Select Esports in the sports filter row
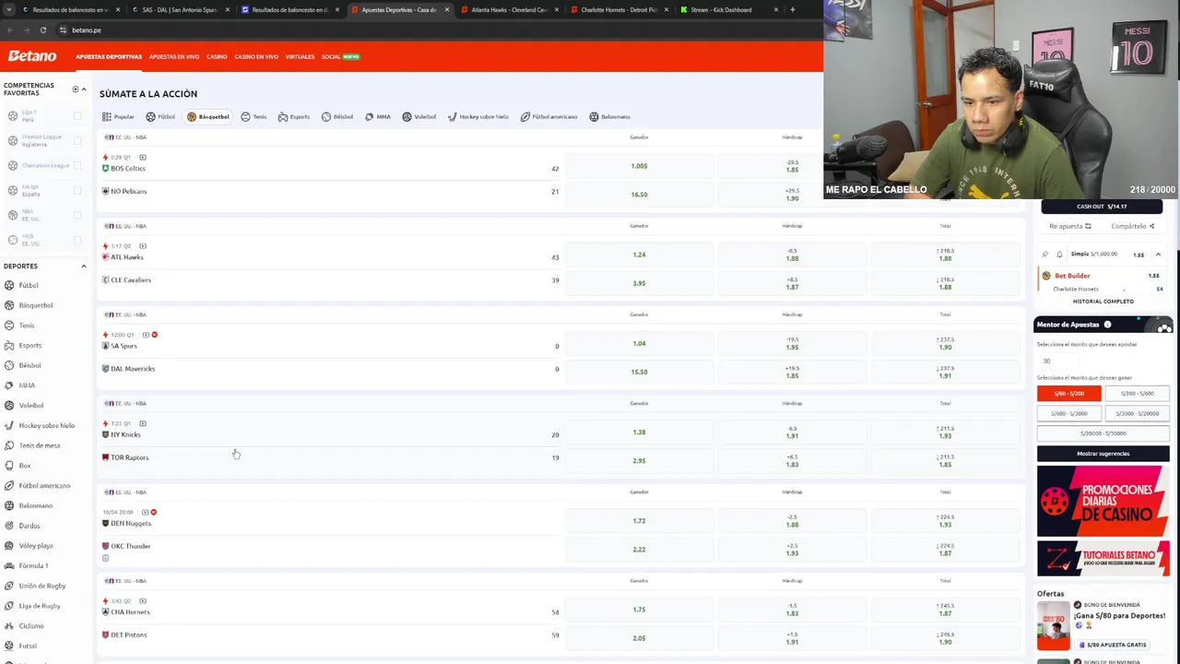Screen dimensions: 1180x664 pyautogui.click(x=294, y=117)
